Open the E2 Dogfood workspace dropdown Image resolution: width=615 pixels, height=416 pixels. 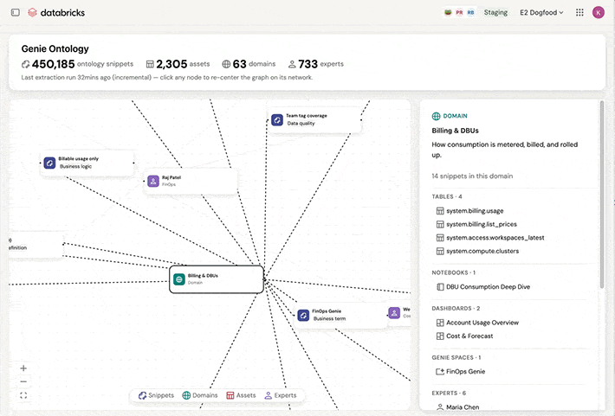point(541,12)
